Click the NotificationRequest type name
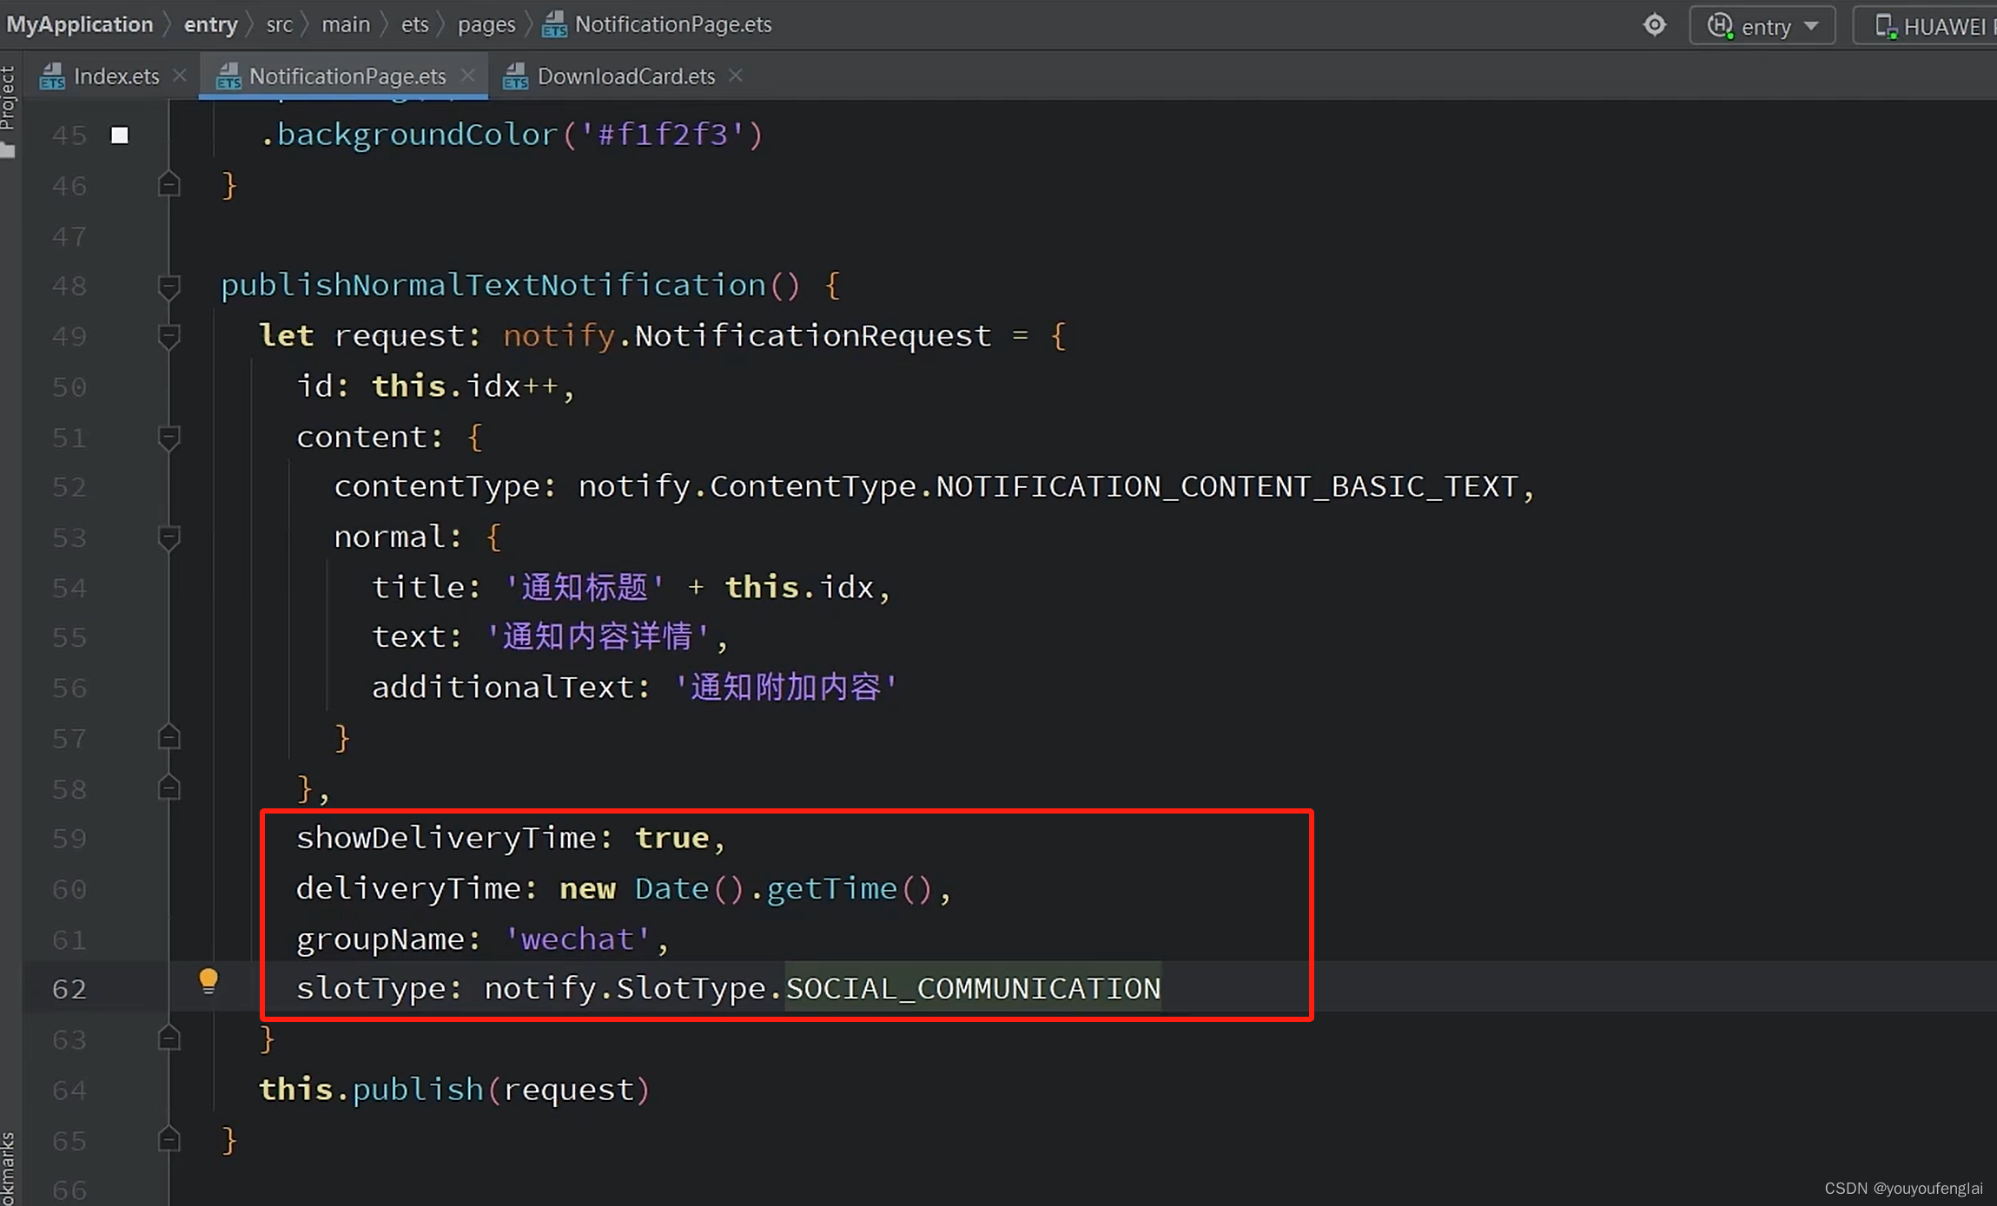The width and height of the screenshot is (1997, 1206). tap(813, 335)
